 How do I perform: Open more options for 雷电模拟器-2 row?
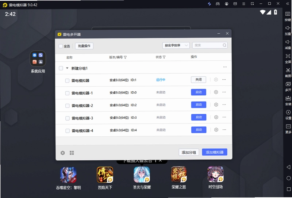coord(224,104)
